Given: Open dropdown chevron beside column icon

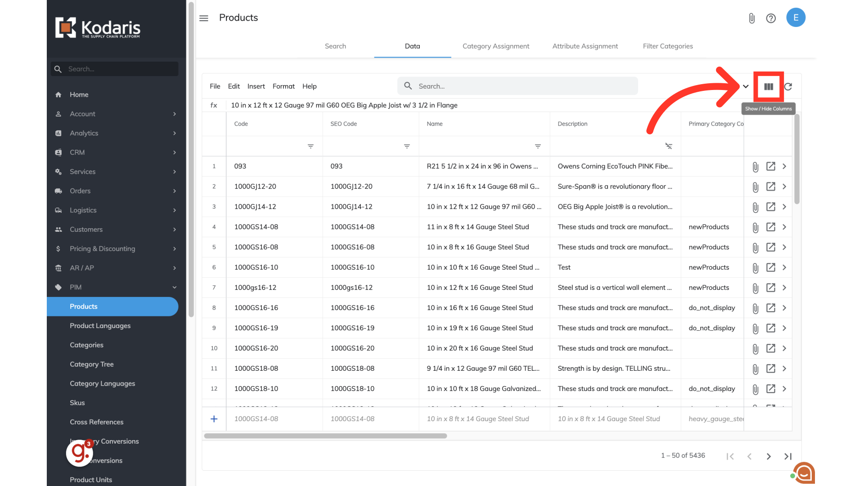Looking at the screenshot, I should (746, 86).
